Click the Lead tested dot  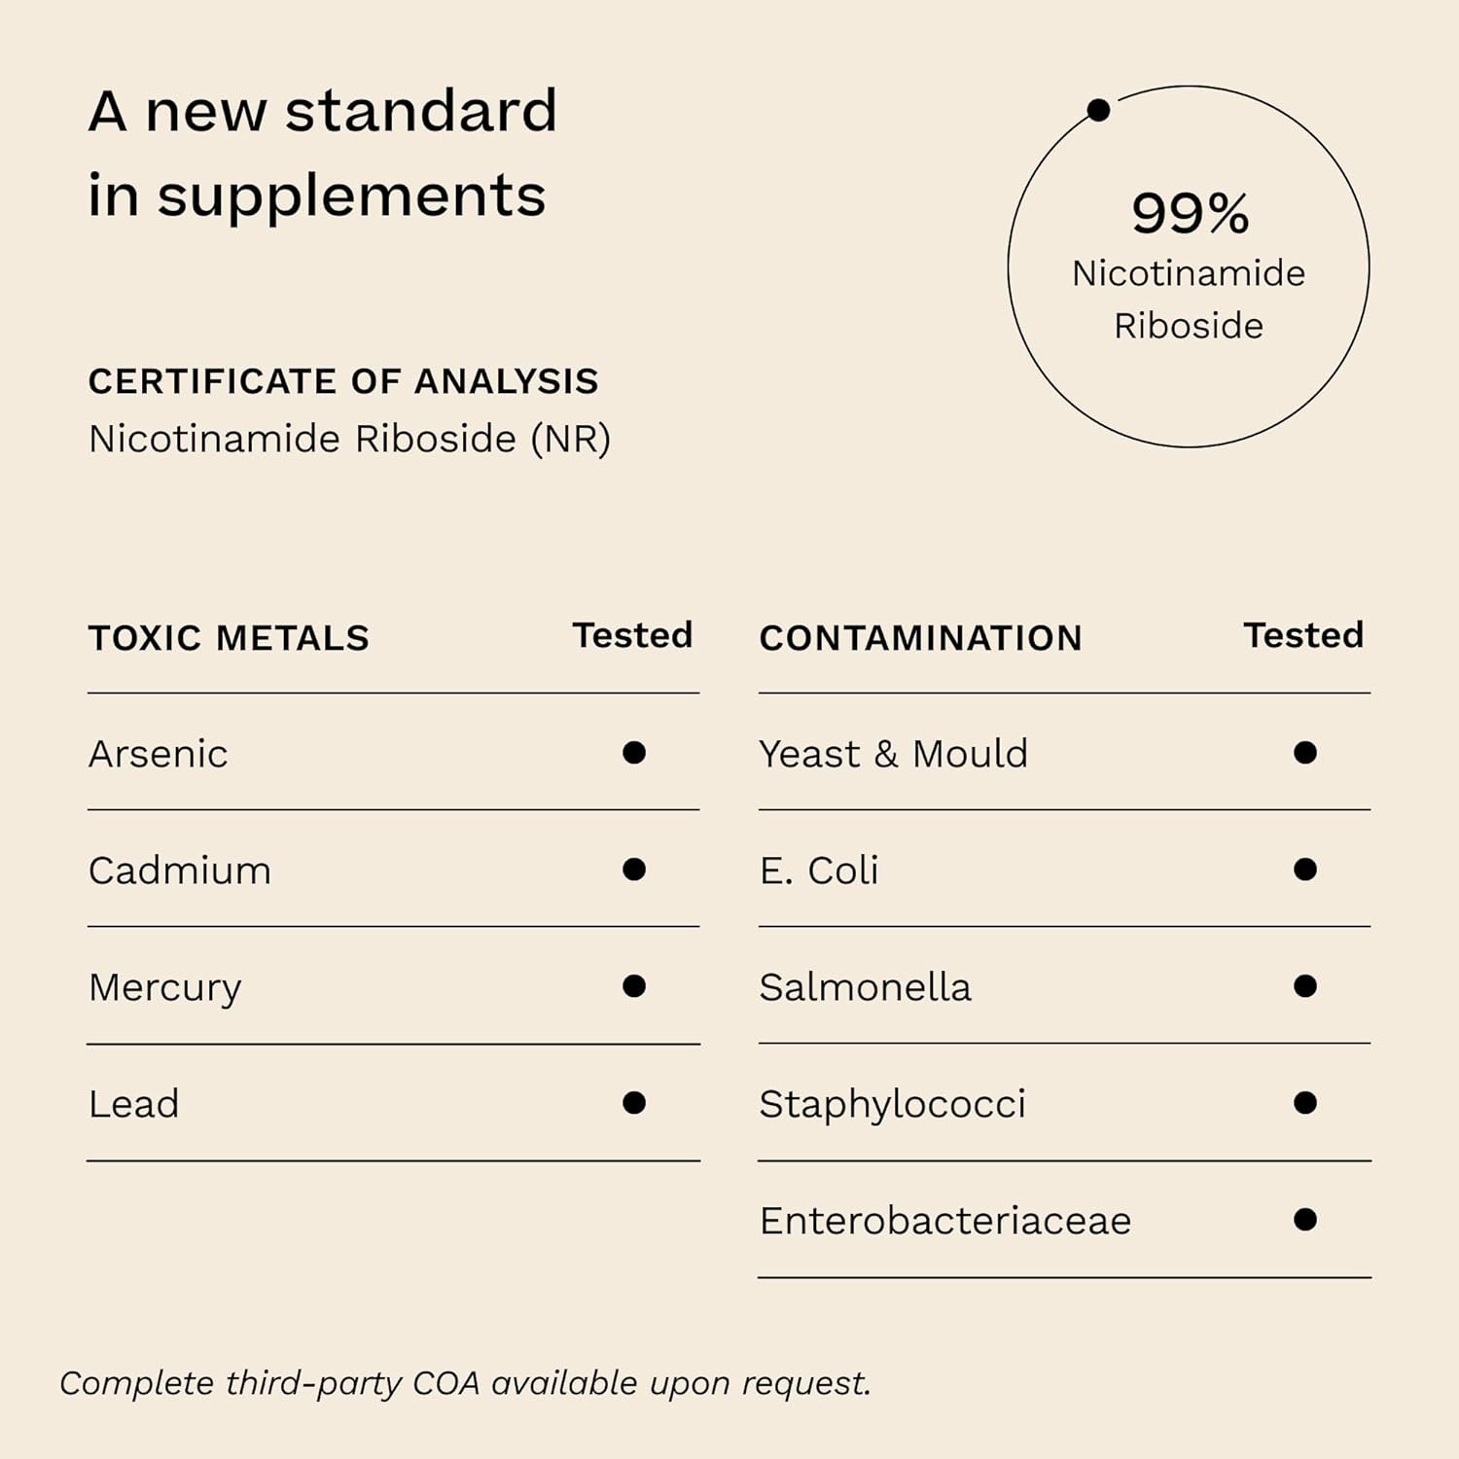coord(634,1103)
